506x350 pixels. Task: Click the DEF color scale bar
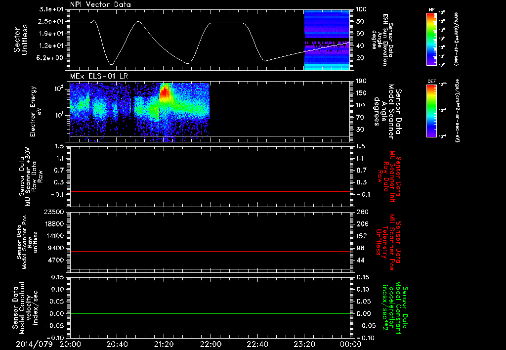[431, 111]
